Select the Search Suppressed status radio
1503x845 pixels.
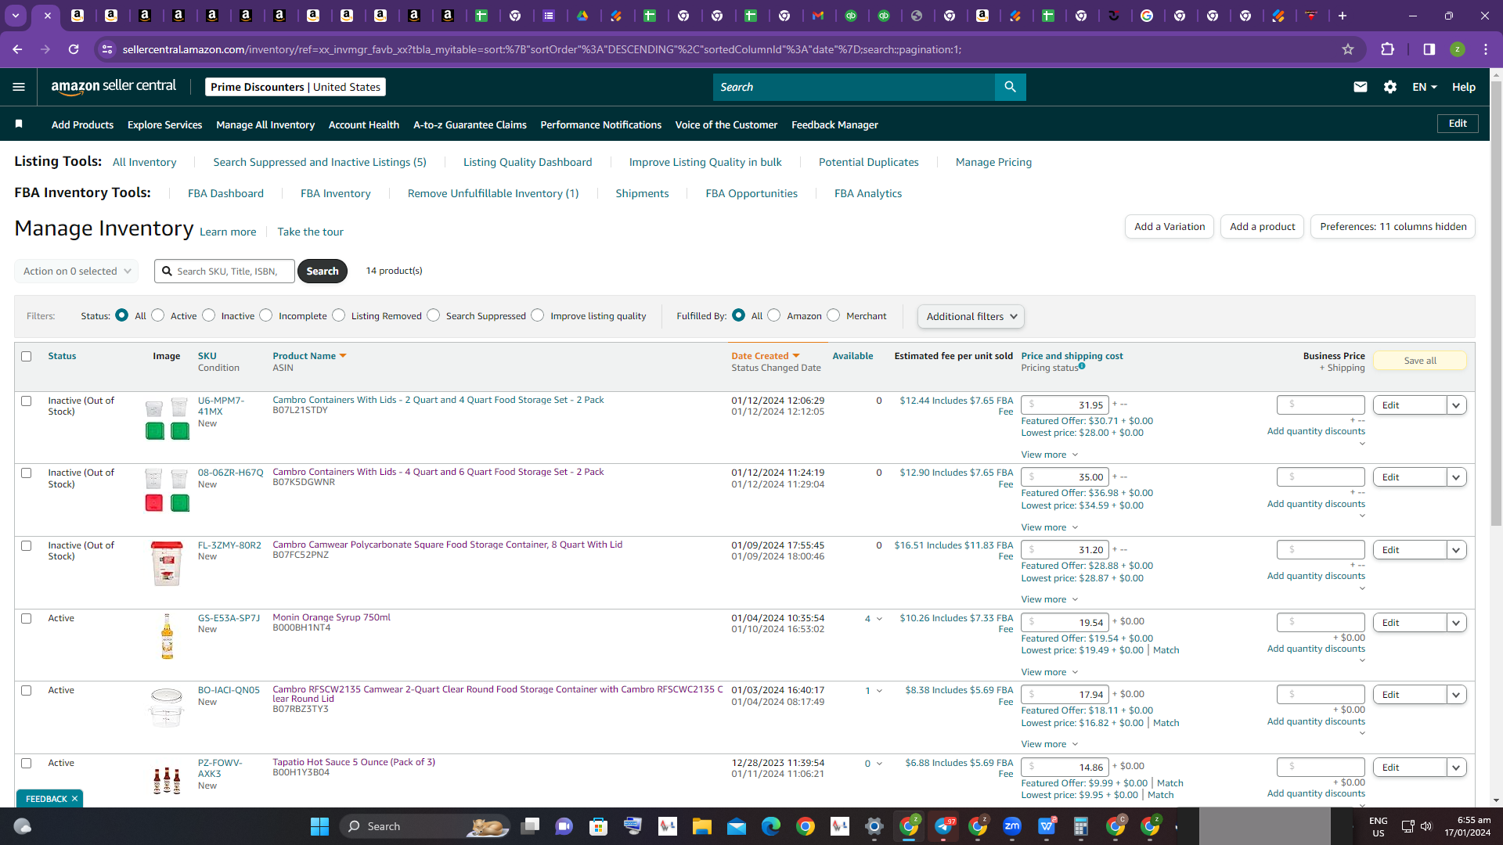(434, 315)
